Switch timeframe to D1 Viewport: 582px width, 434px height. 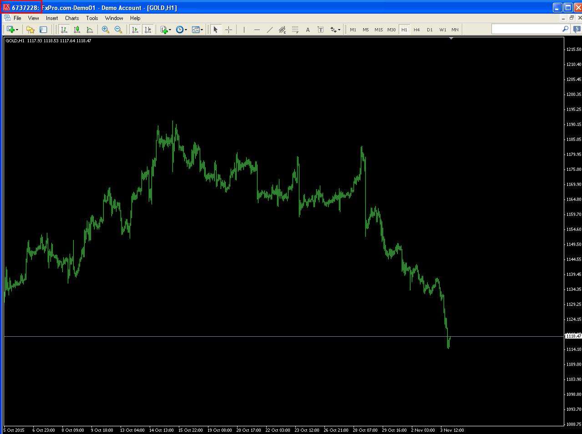pos(430,30)
